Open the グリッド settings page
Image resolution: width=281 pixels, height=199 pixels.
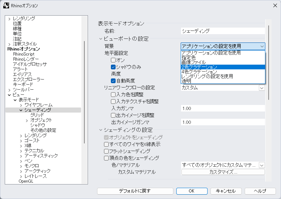point(37,115)
